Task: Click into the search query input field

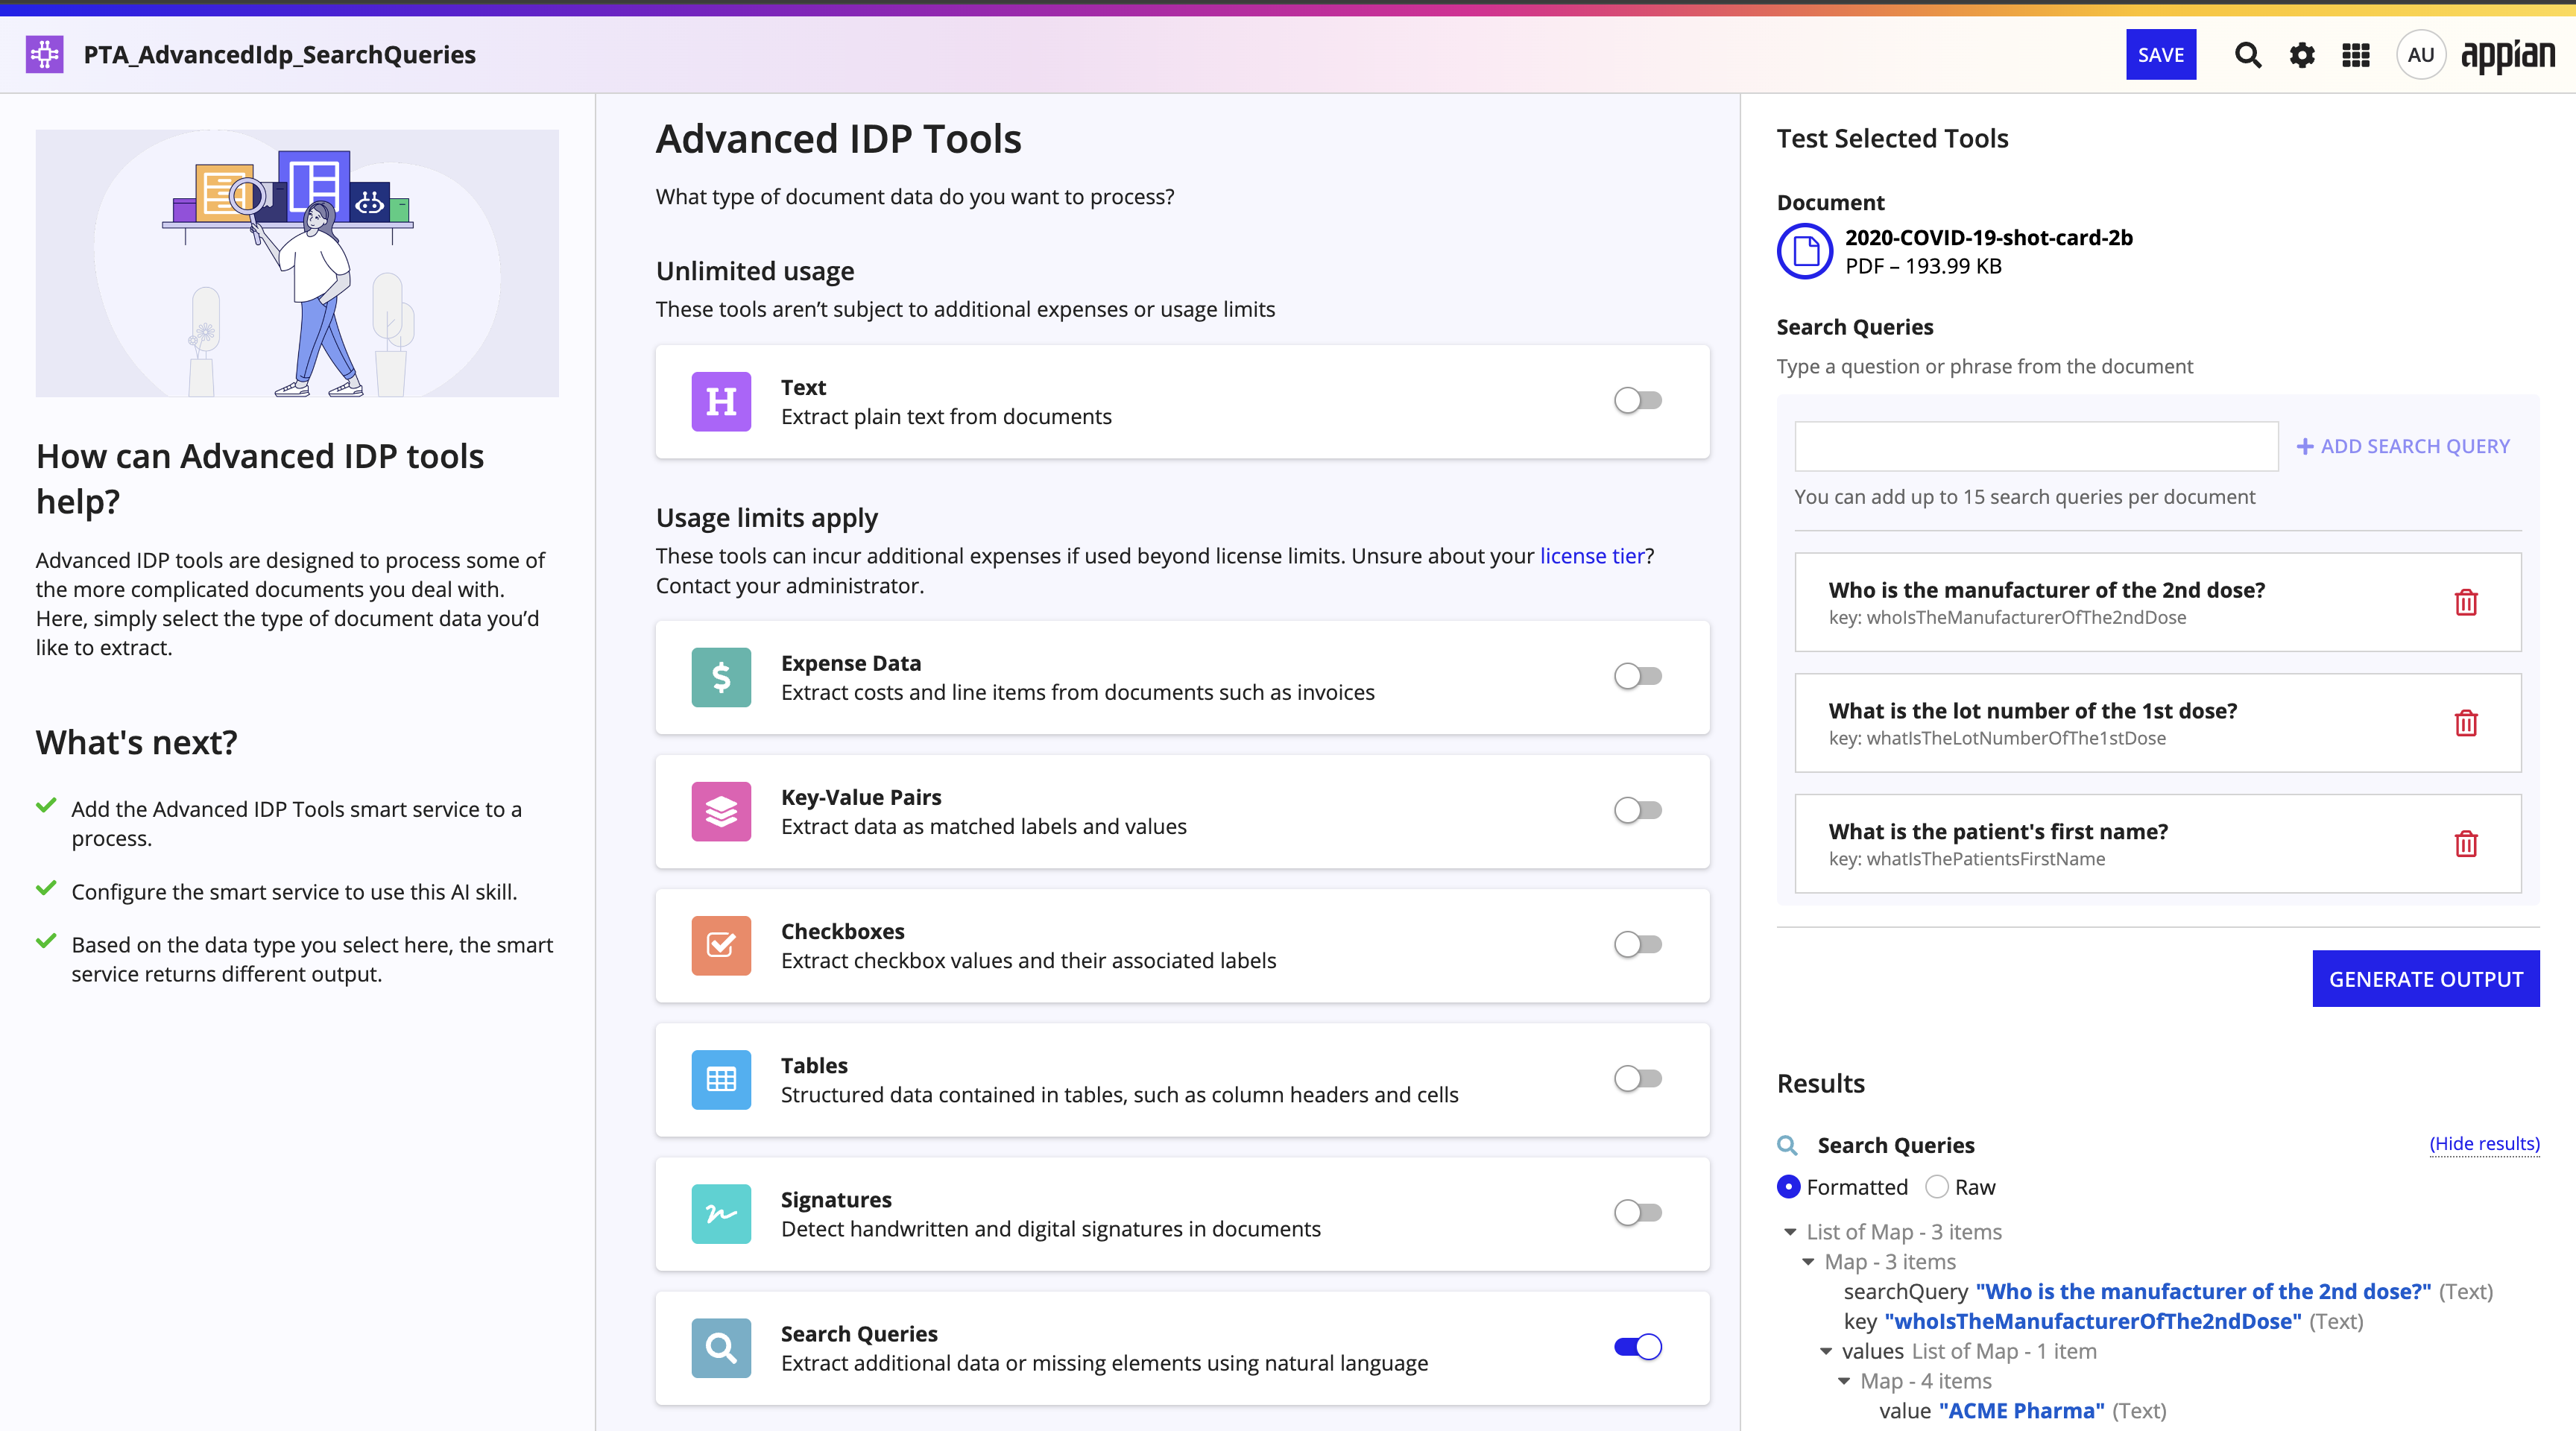Action: [2036, 446]
